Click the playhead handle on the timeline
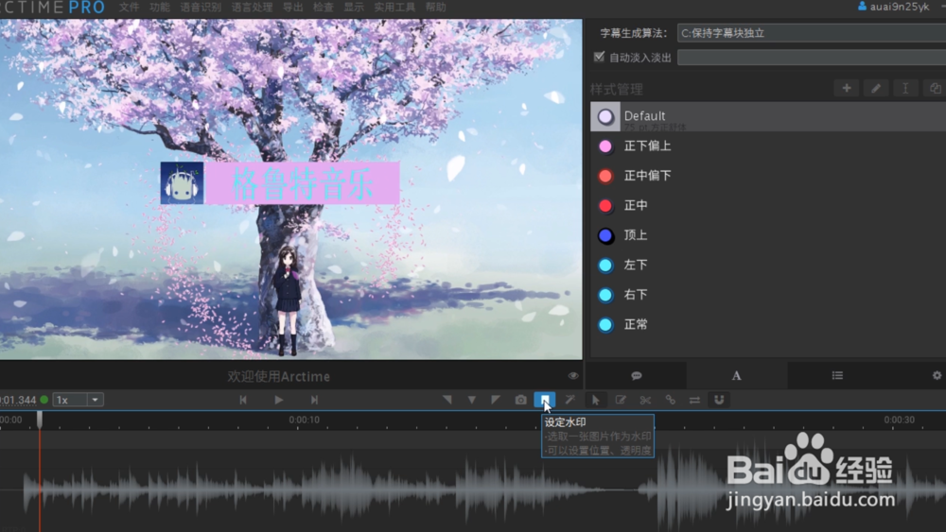This screenshot has width=946, height=532. click(40, 420)
